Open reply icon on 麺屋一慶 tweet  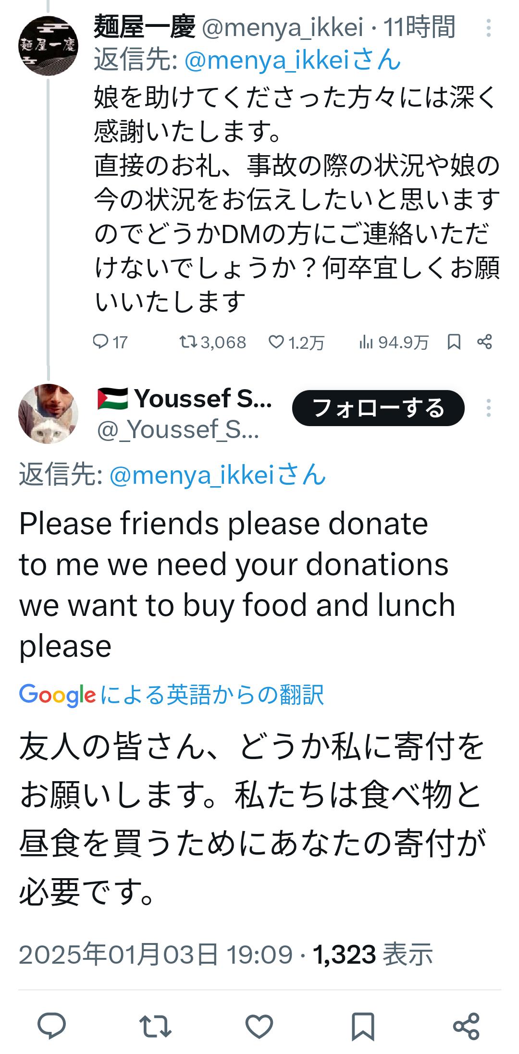pyautogui.click(x=101, y=342)
